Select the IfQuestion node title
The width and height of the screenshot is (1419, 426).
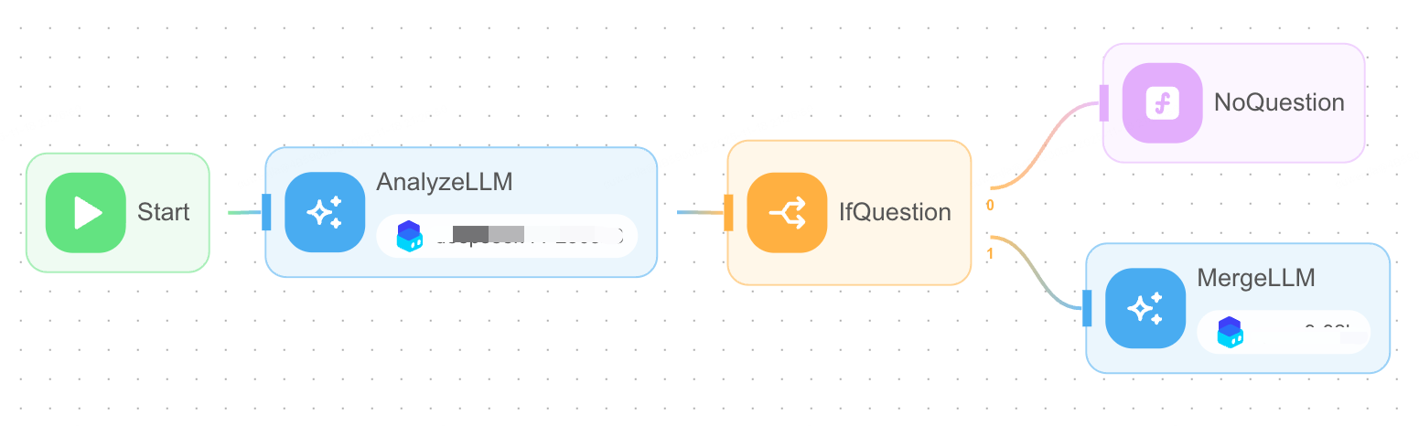click(x=895, y=213)
